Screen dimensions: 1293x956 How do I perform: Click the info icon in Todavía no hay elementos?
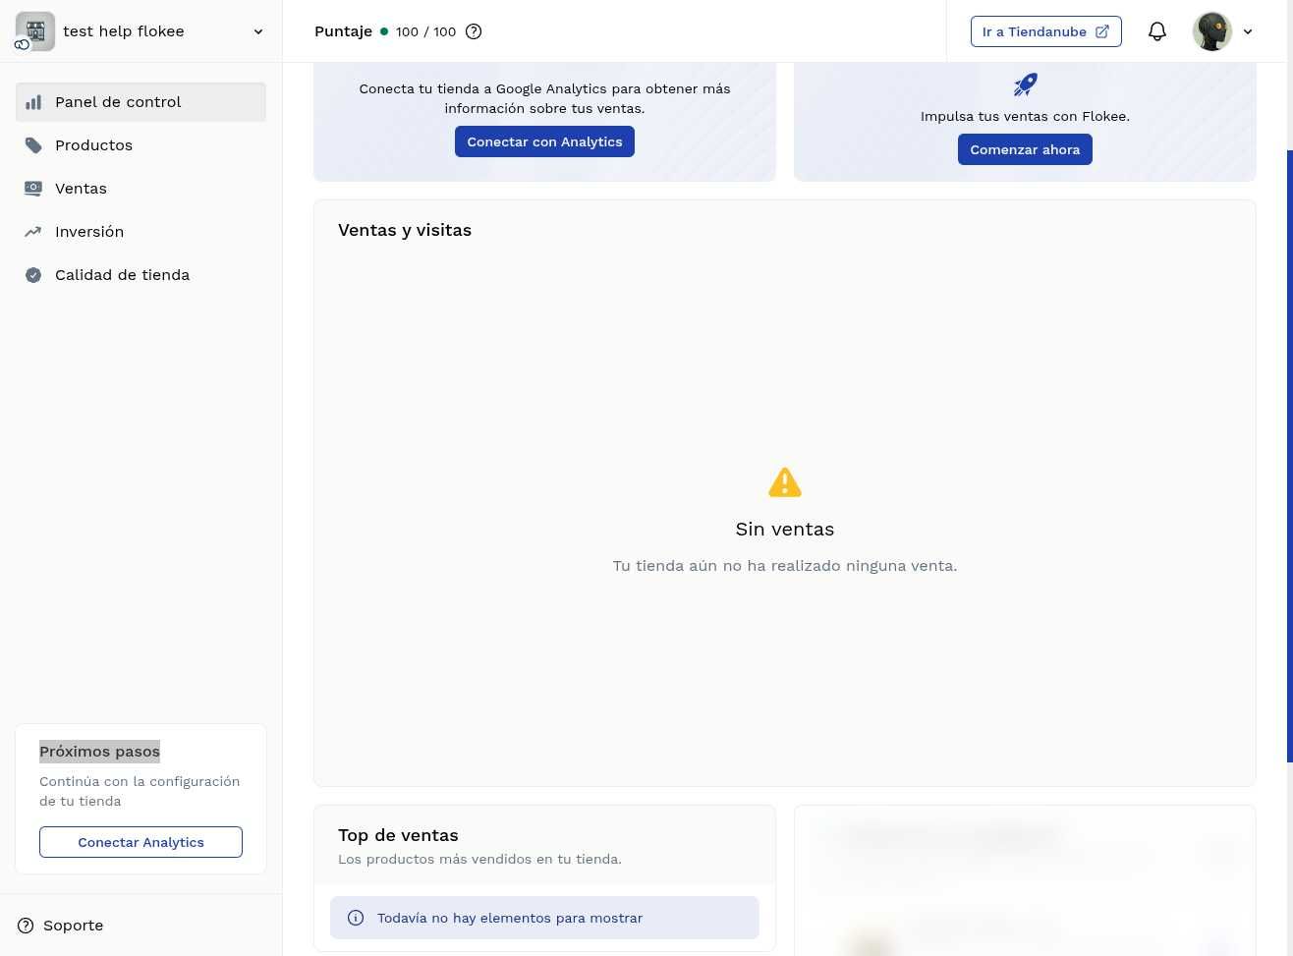tap(356, 918)
